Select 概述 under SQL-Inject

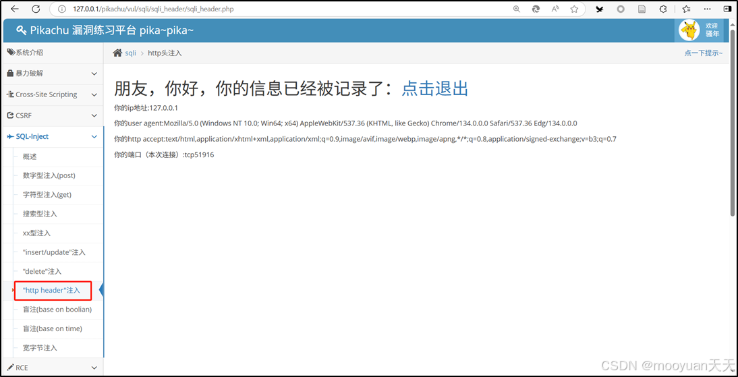30,156
